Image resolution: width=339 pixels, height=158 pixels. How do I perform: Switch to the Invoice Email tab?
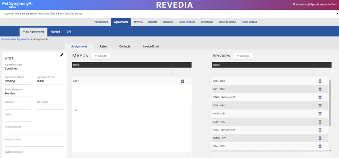pos(151,46)
